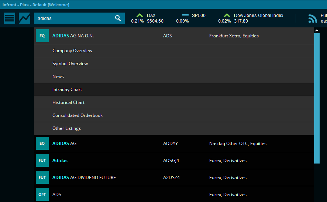Click scrollbar up arrow of results list
This screenshot has height=202, width=327.
pos(317,31)
